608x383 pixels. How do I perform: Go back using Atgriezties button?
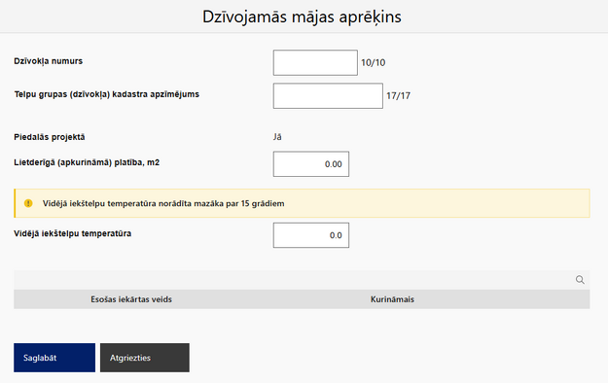pyautogui.click(x=145, y=358)
